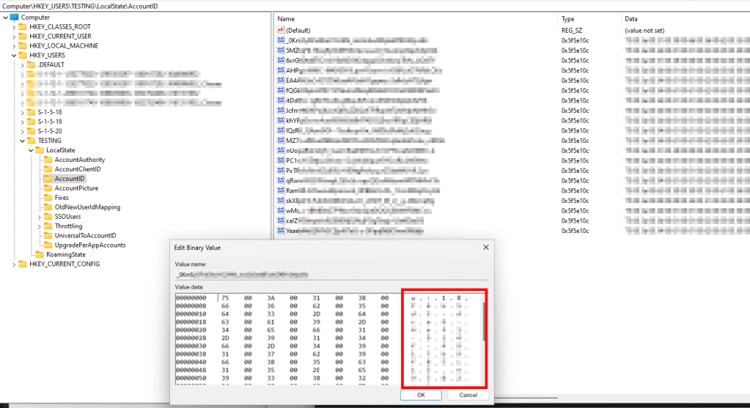This screenshot has height=408, width=750.
Task: Select the binary value icon starting with EA4
Action: pyautogui.click(x=280, y=81)
